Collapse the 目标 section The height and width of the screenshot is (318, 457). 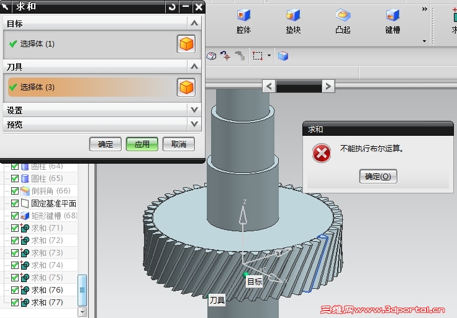194,24
